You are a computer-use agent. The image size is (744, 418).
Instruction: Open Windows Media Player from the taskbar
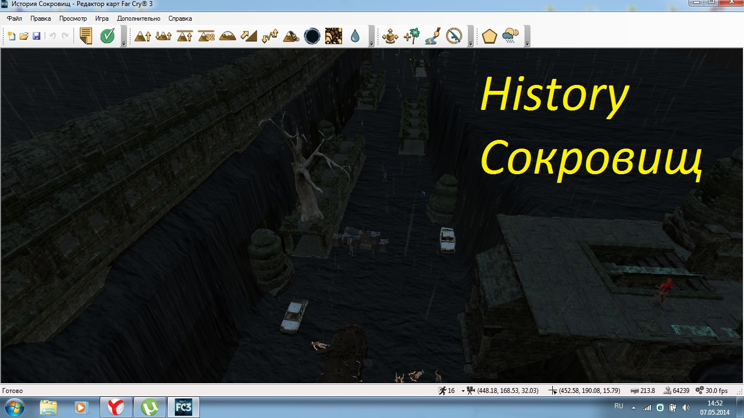point(82,407)
